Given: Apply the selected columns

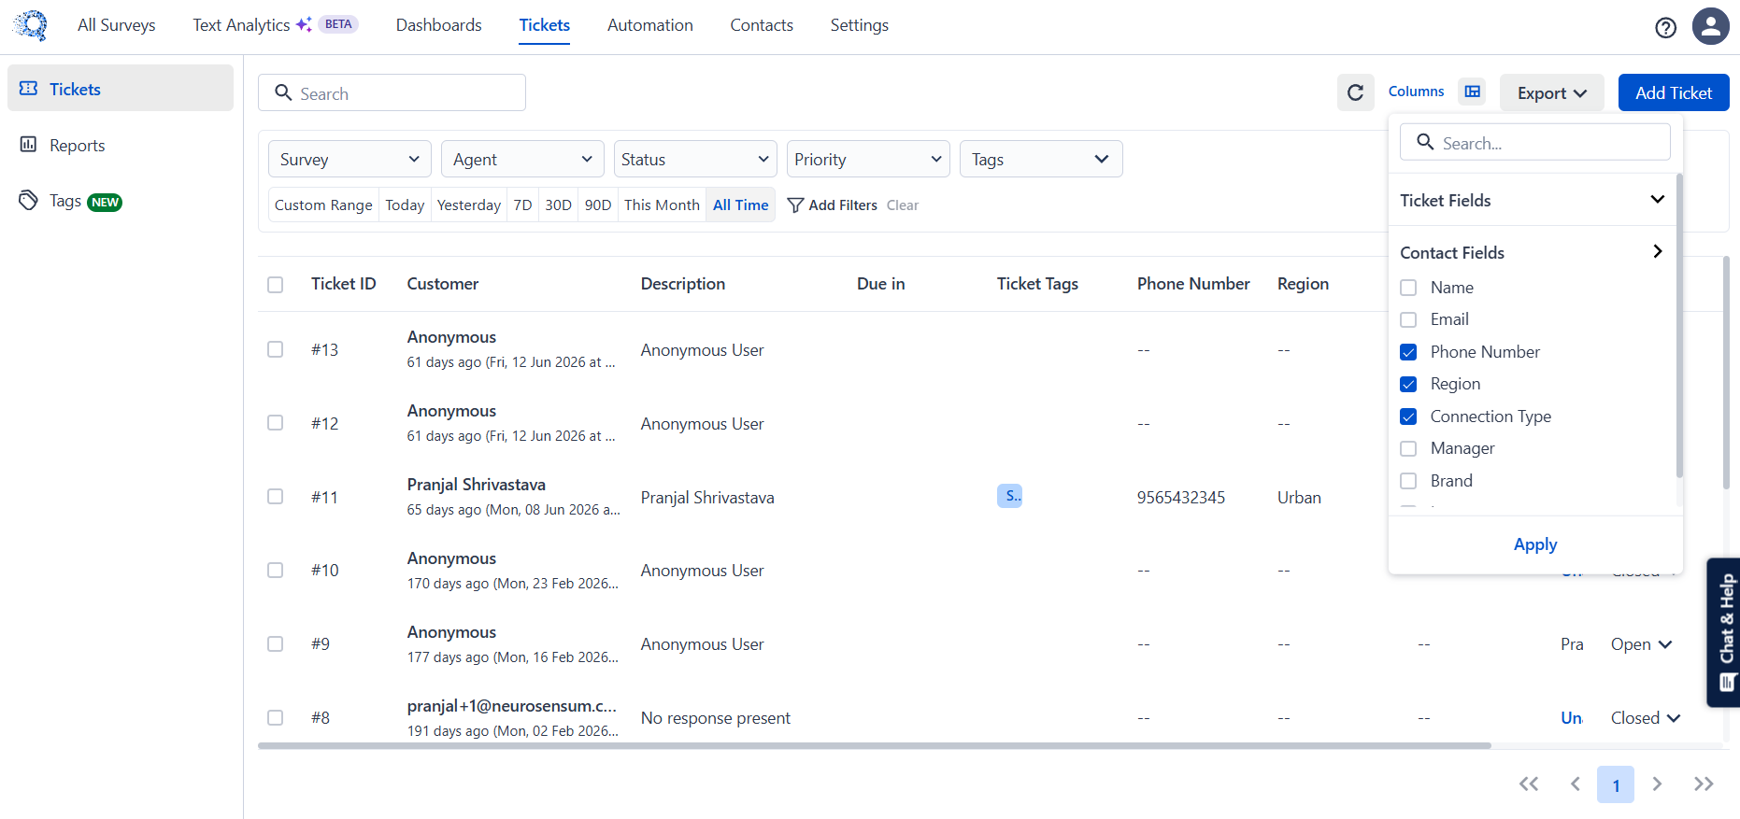Looking at the screenshot, I should coord(1535,544).
